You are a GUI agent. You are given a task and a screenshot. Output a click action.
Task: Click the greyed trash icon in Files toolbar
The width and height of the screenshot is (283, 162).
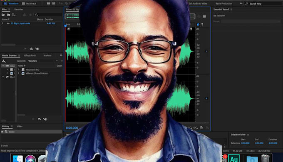click(x=30, y=15)
